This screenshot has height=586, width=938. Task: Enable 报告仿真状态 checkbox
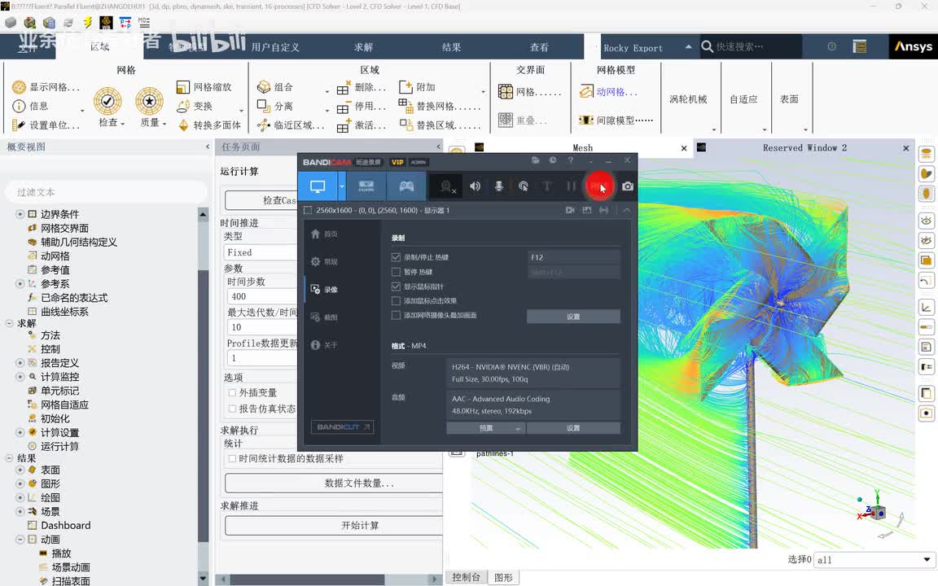232,409
